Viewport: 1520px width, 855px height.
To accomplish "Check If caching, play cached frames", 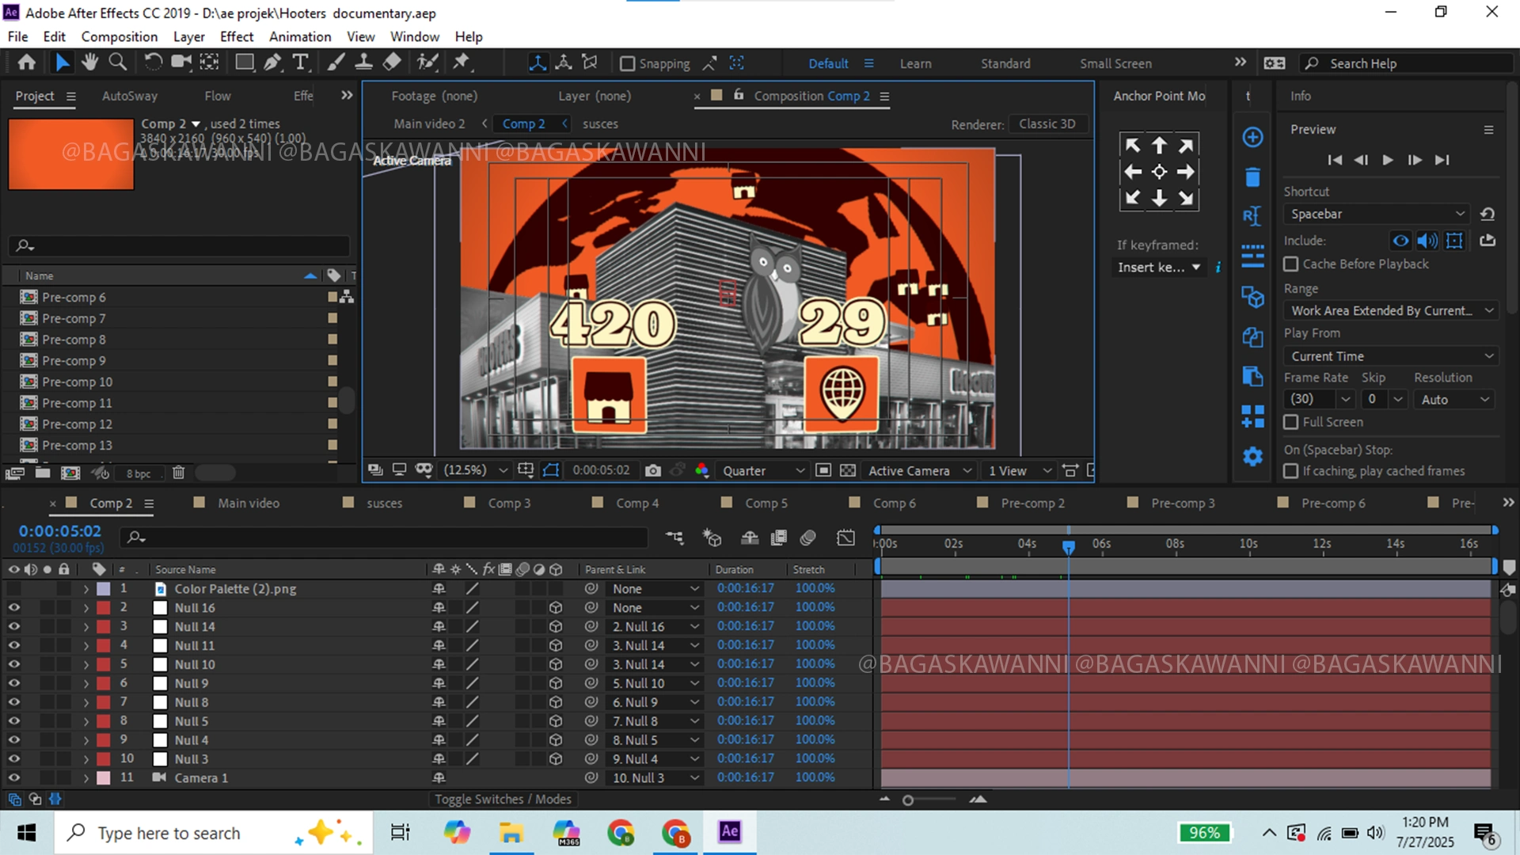I will (1291, 471).
